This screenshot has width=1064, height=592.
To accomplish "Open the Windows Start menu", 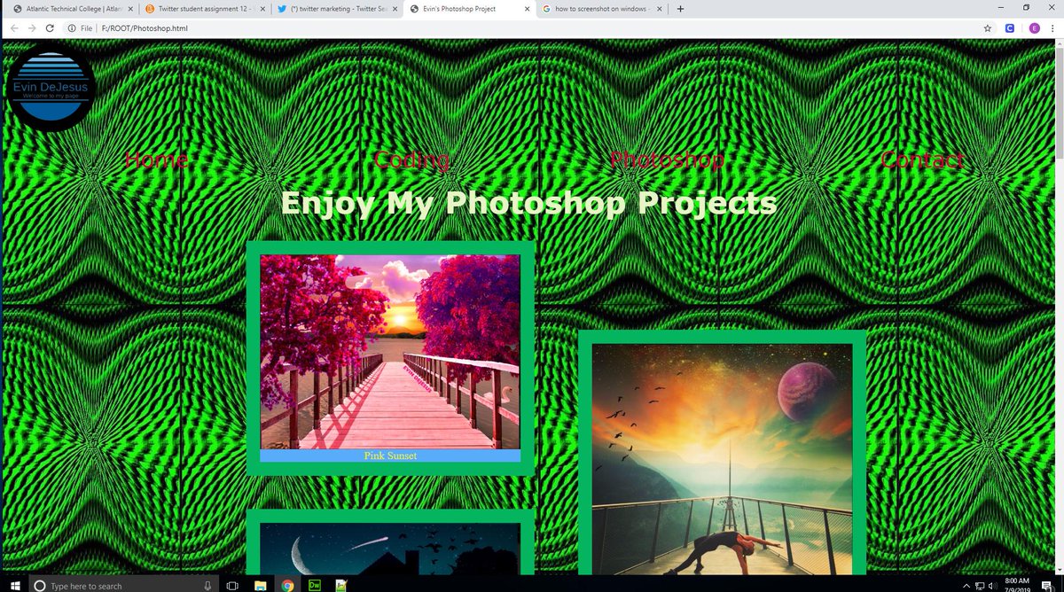I will click(14, 585).
